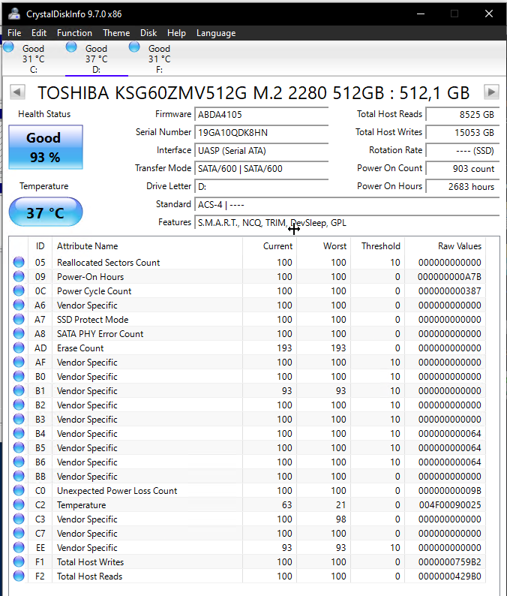The height and width of the screenshot is (596, 507).
Task: Click the Firmware field ABDA4105
Action: pos(261,114)
